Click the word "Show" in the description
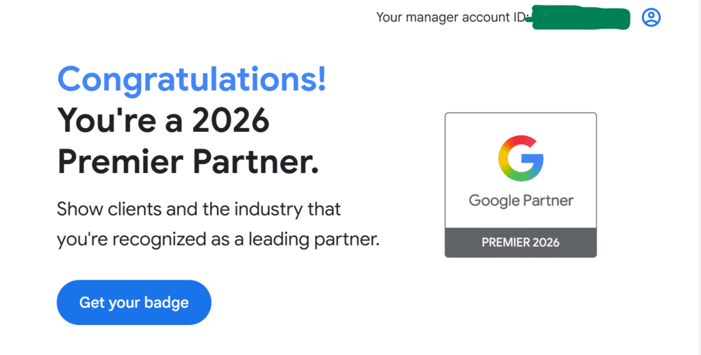The image size is (701, 355). (x=75, y=208)
